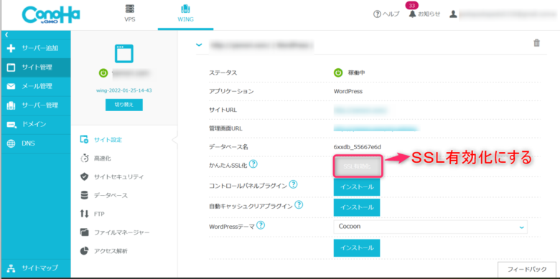The image size is (560, 279).
Task: Open サイトセキュリティ settings
Action: 112,177
